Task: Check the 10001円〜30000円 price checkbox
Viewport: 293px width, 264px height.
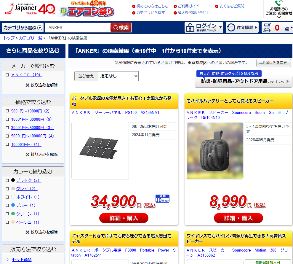Action: point(7,119)
